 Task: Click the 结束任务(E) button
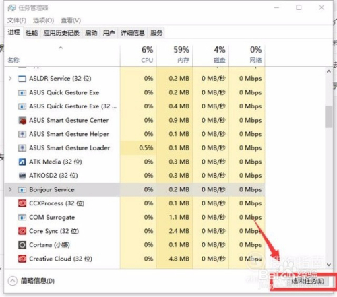click(x=308, y=282)
